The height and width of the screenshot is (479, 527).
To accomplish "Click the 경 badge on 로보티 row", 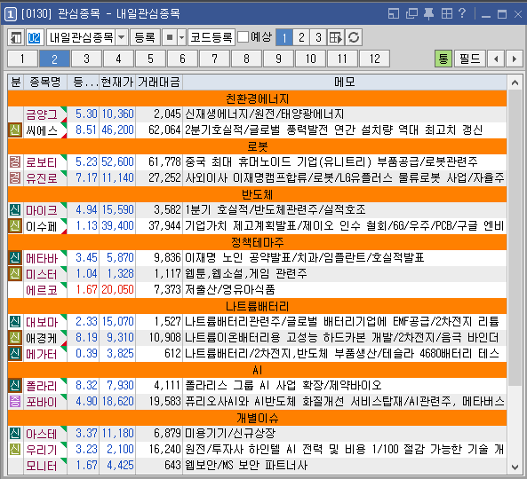I will pyautogui.click(x=15, y=162).
